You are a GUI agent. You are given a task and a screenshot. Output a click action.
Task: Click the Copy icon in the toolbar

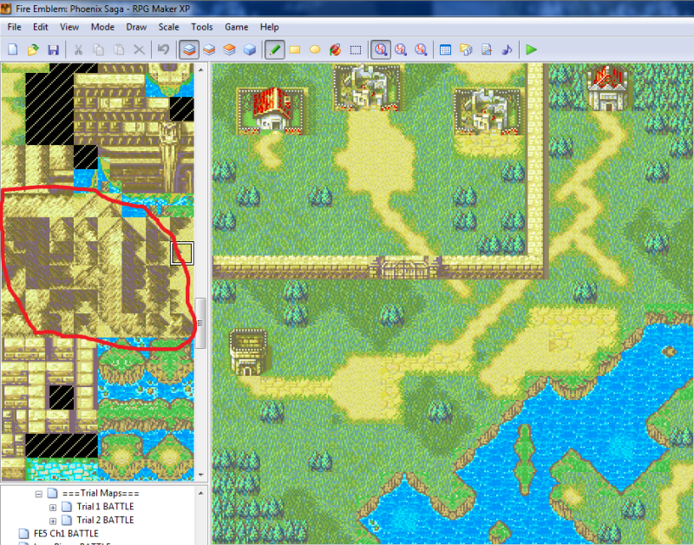coord(98,49)
